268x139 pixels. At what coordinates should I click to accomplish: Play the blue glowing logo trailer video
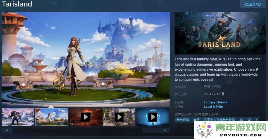pyautogui.click(x=153, y=117)
